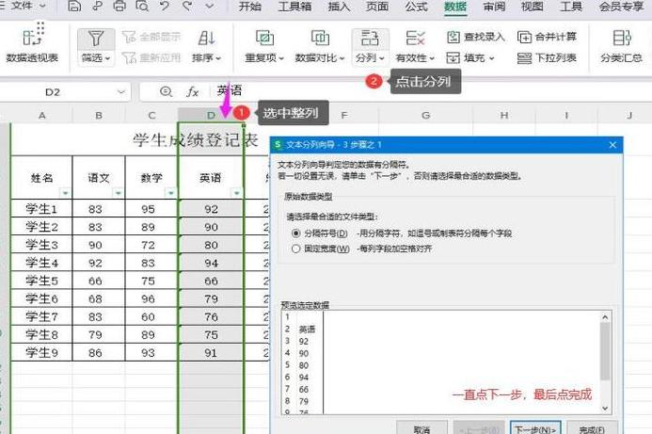Viewport: 652px width, 434px height.
Task: Switch to the 工具箱 ribbon tab
Action: coord(294,7)
